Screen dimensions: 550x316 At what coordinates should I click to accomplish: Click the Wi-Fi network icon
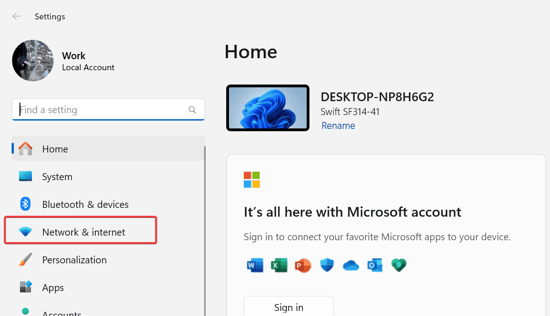[x=25, y=231]
